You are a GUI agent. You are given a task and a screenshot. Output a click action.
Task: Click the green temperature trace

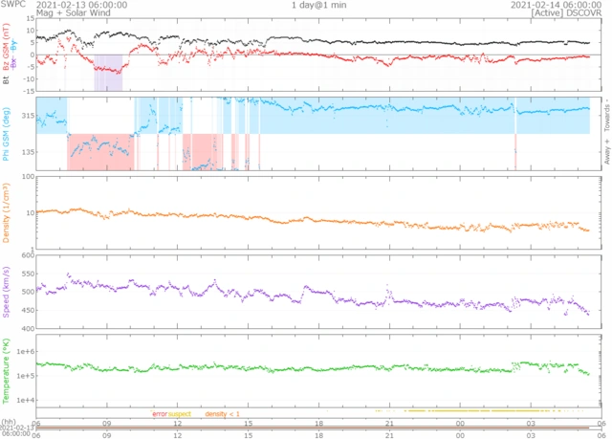(313, 368)
